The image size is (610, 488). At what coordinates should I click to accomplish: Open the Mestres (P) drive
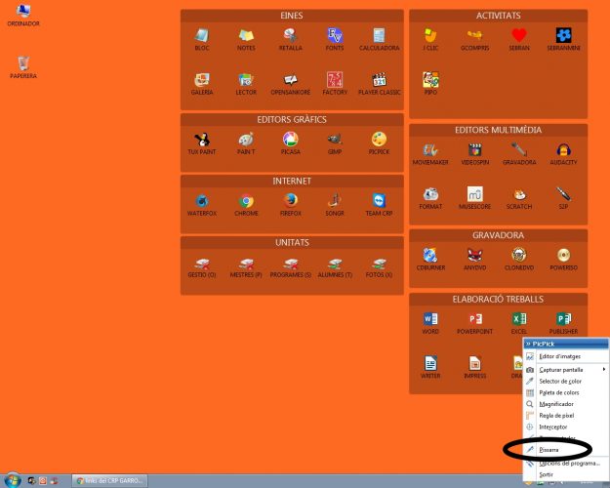click(x=245, y=264)
